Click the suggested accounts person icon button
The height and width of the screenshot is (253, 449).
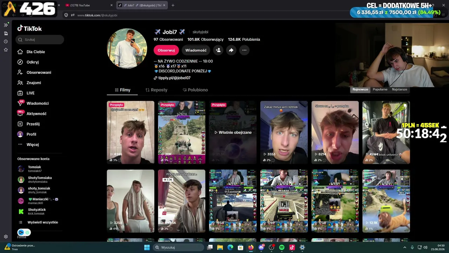click(x=218, y=50)
